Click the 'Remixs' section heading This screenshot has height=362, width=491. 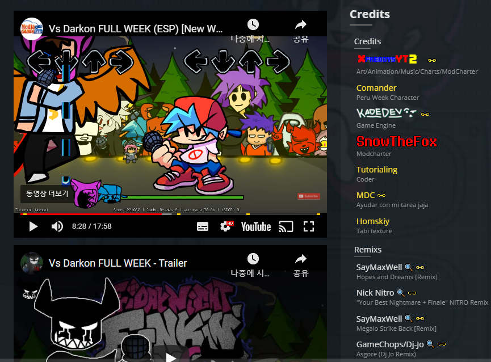pyautogui.click(x=368, y=250)
